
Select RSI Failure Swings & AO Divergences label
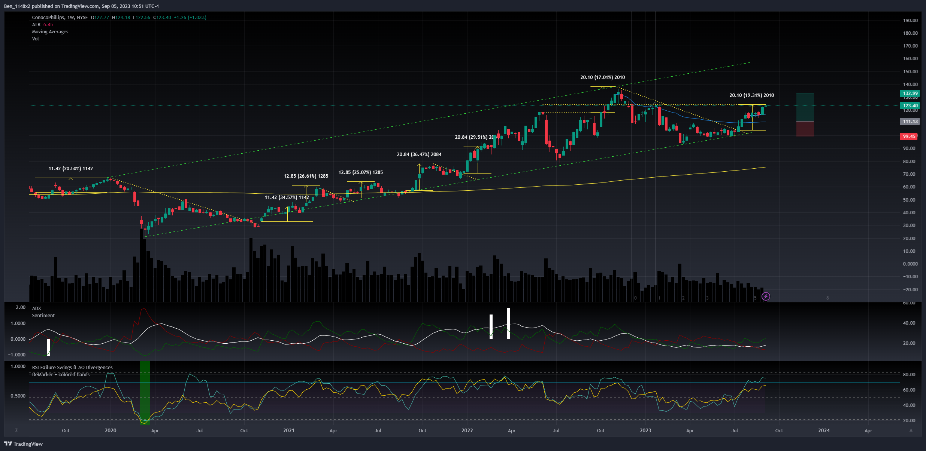72,368
